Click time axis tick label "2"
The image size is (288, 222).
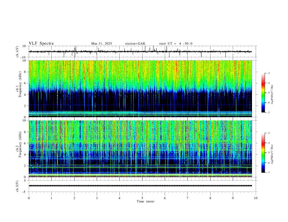pyautogui.click(x=74, y=198)
